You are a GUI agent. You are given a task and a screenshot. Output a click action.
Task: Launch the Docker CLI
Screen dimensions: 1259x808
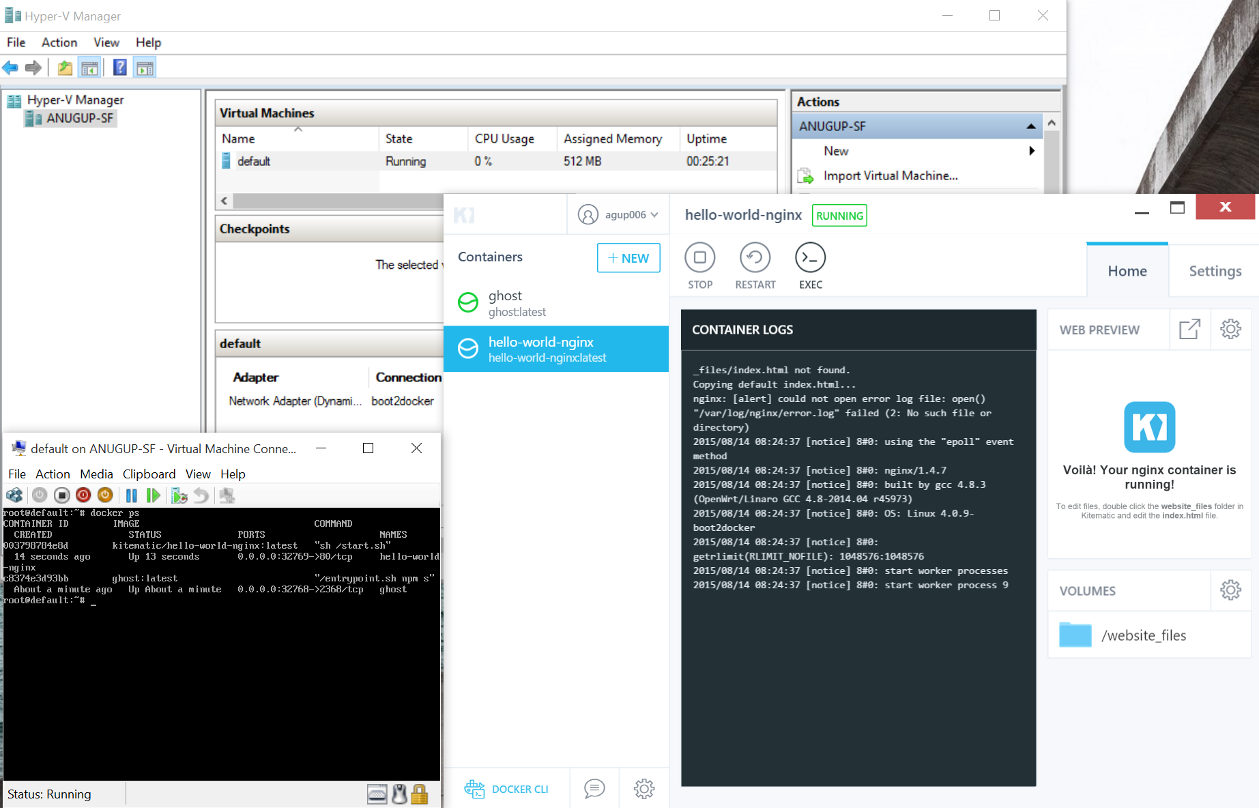coord(506,789)
